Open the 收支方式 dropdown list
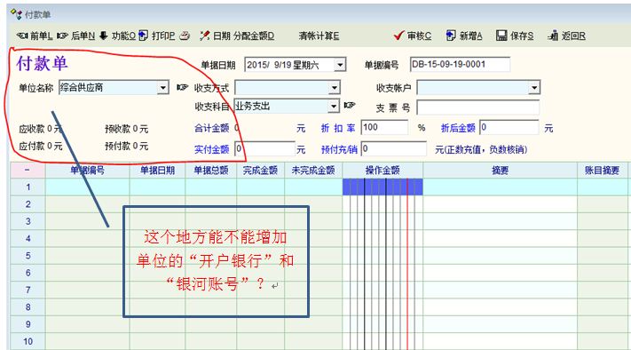Image resolution: width=631 pixels, height=350 pixels. (x=335, y=88)
